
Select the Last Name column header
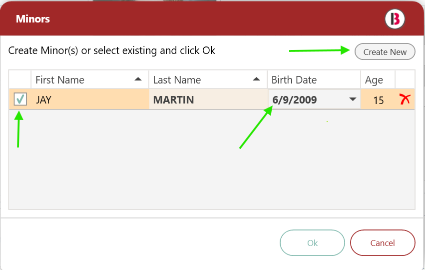pos(208,79)
